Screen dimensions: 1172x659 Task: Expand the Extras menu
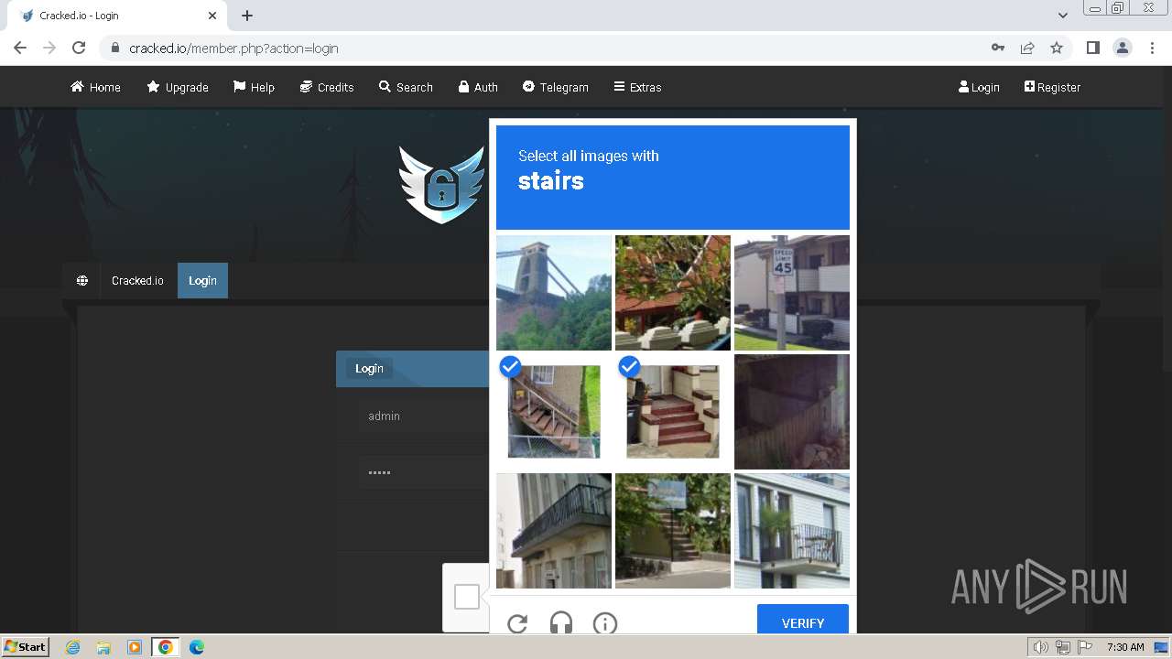(637, 87)
